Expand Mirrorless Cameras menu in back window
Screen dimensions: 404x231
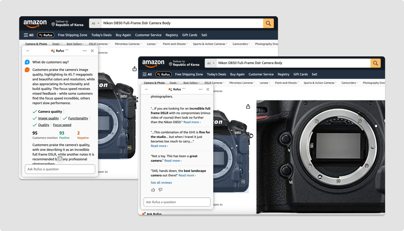128,44
